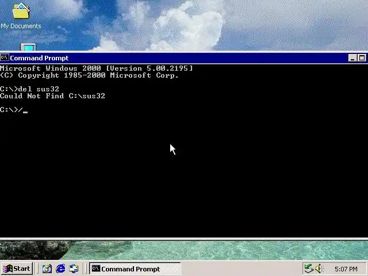Click the Show Desktop quick launch icon

tap(47, 269)
